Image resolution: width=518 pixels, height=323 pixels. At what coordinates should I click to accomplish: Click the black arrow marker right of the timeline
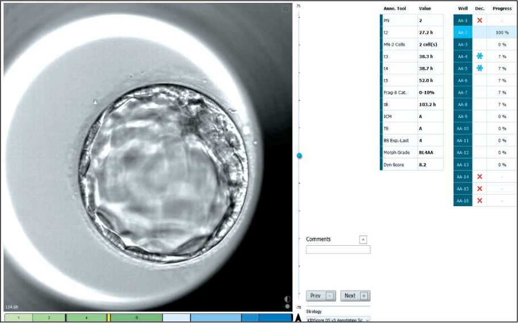pos(298,318)
